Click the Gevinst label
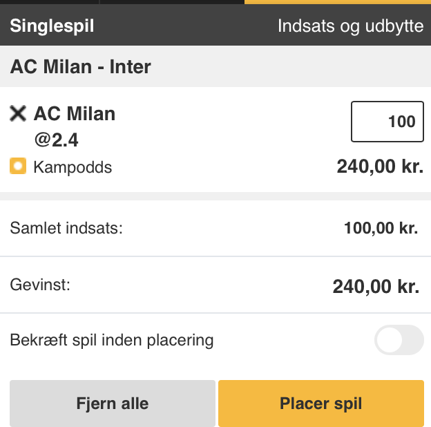Screen dimensions: 431x427 (x=40, y=285)
